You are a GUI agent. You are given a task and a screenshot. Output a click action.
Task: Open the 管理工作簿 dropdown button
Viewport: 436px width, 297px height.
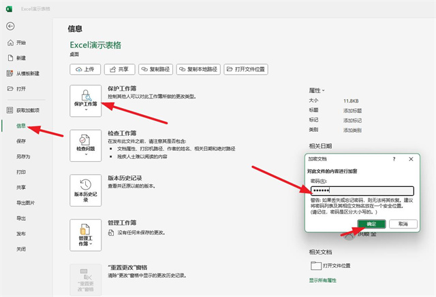click(86, 235)
